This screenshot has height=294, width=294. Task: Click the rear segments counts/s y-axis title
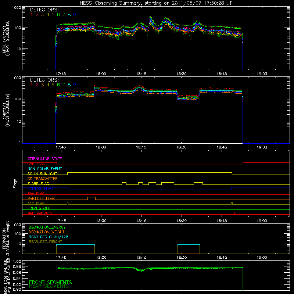click(6, 110)
